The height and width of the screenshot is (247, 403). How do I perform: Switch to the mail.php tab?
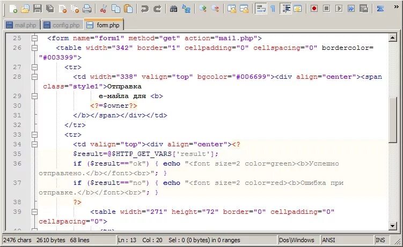tap(21, 25)
